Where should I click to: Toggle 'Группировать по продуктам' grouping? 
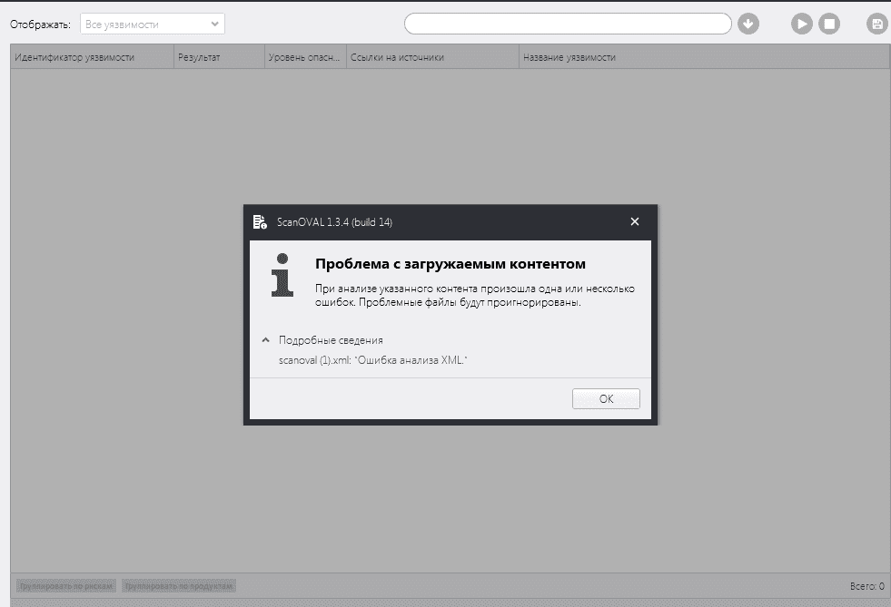(179, 586)
